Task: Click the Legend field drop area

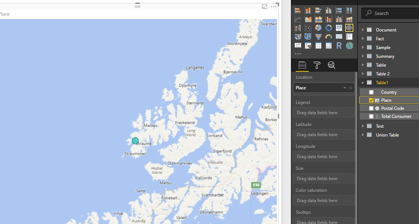Action: click(x=324, y=112)
